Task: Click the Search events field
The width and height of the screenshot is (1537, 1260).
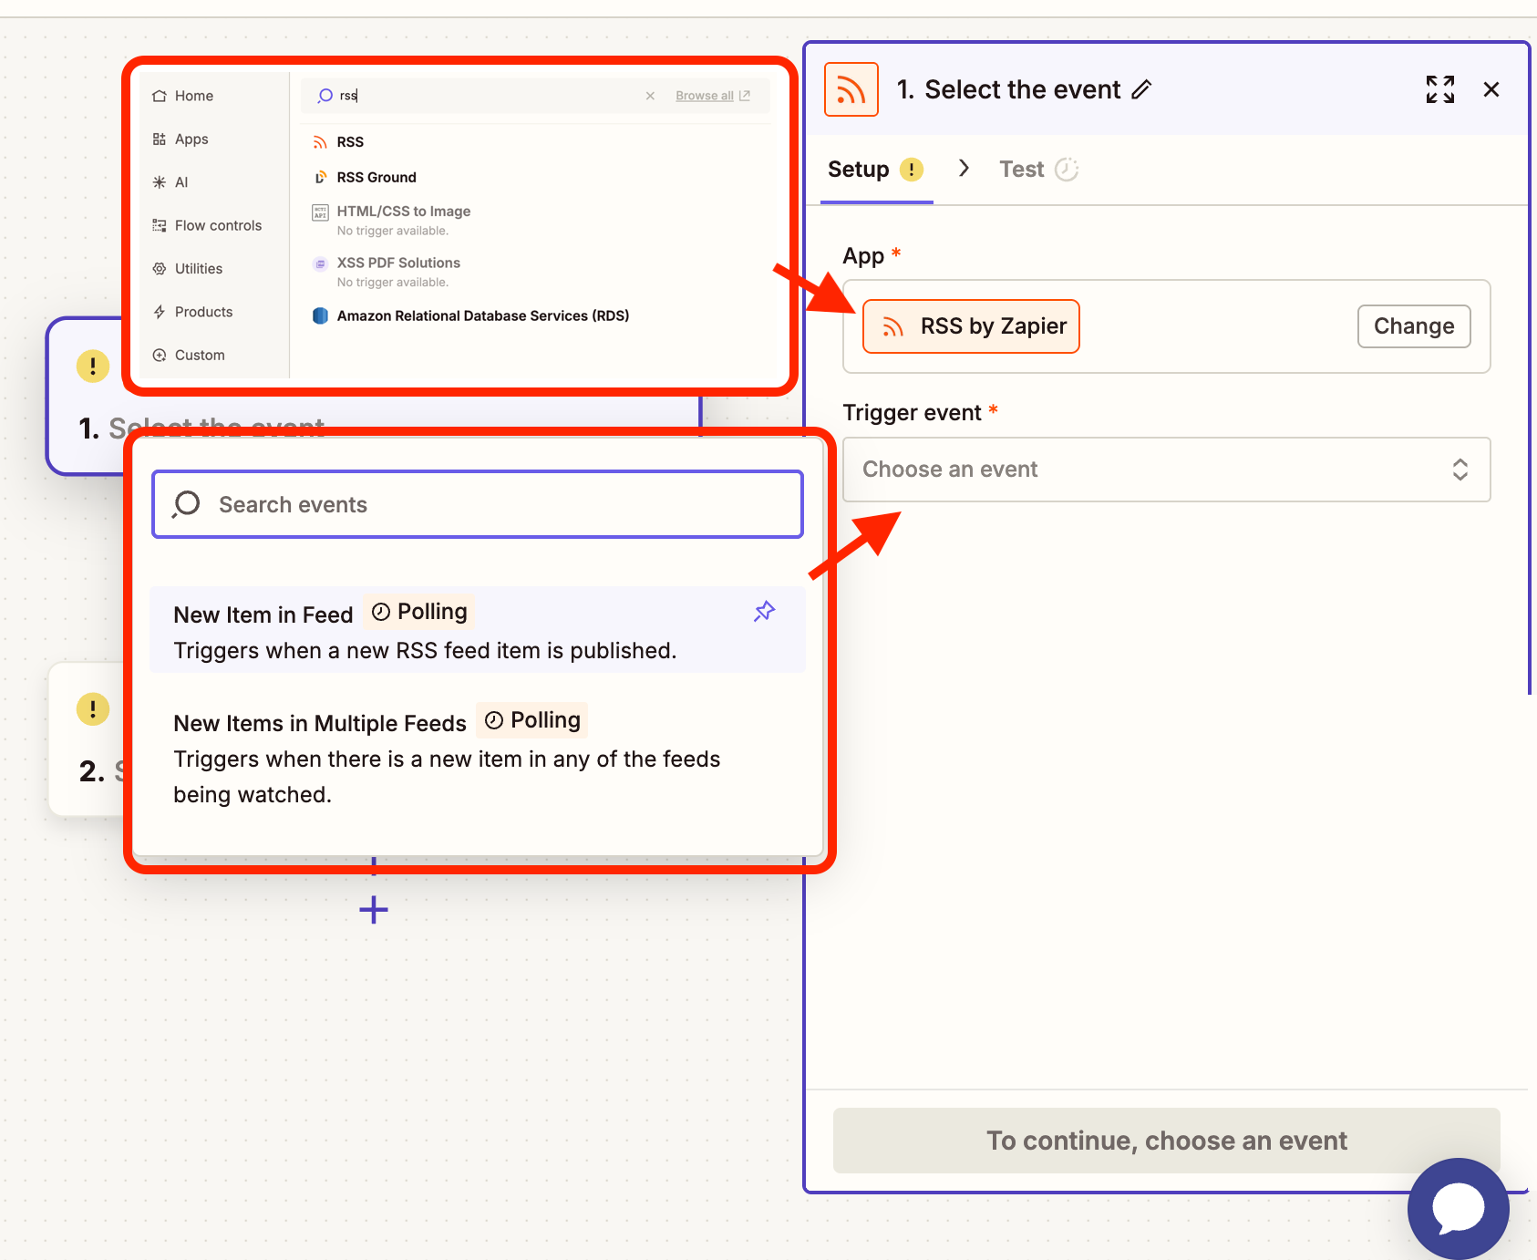Action: 478,504
